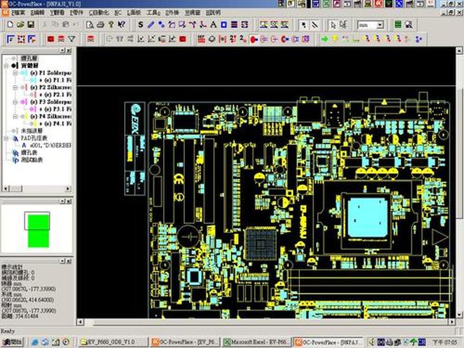Screen dimensions: 464x348
Task: Select the blue pencil tool icon
Action: pos(151,24)
